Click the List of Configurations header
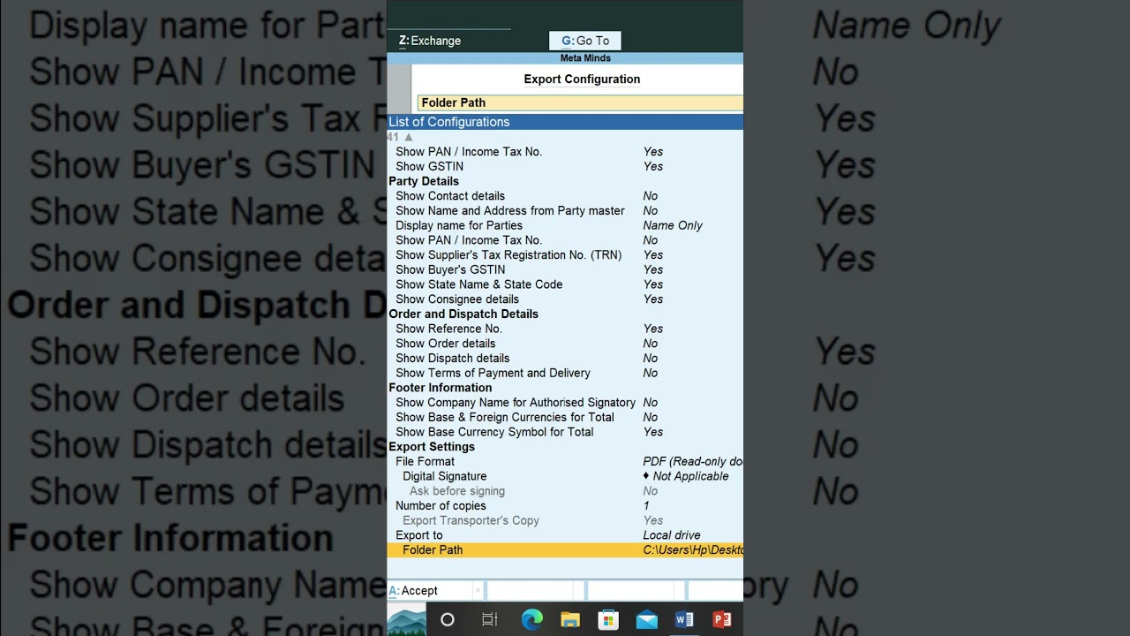 565,122
